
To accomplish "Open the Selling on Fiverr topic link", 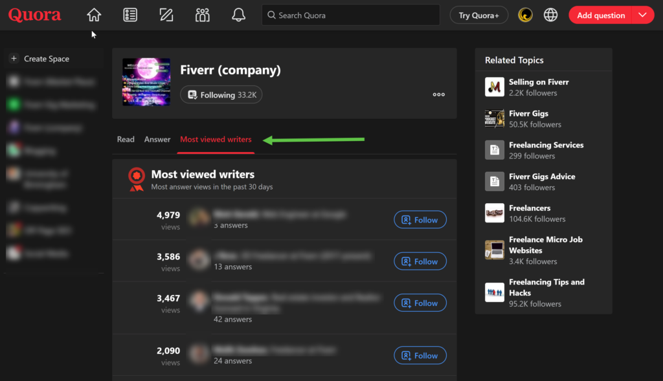I will (x=539, y=82).
